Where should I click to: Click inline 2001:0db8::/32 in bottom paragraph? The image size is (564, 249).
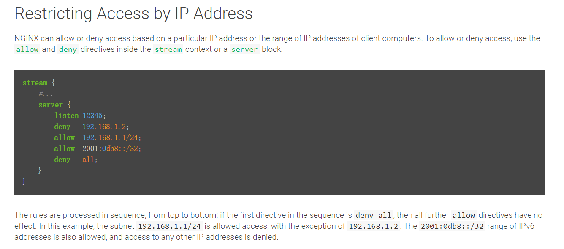(453, 226)
